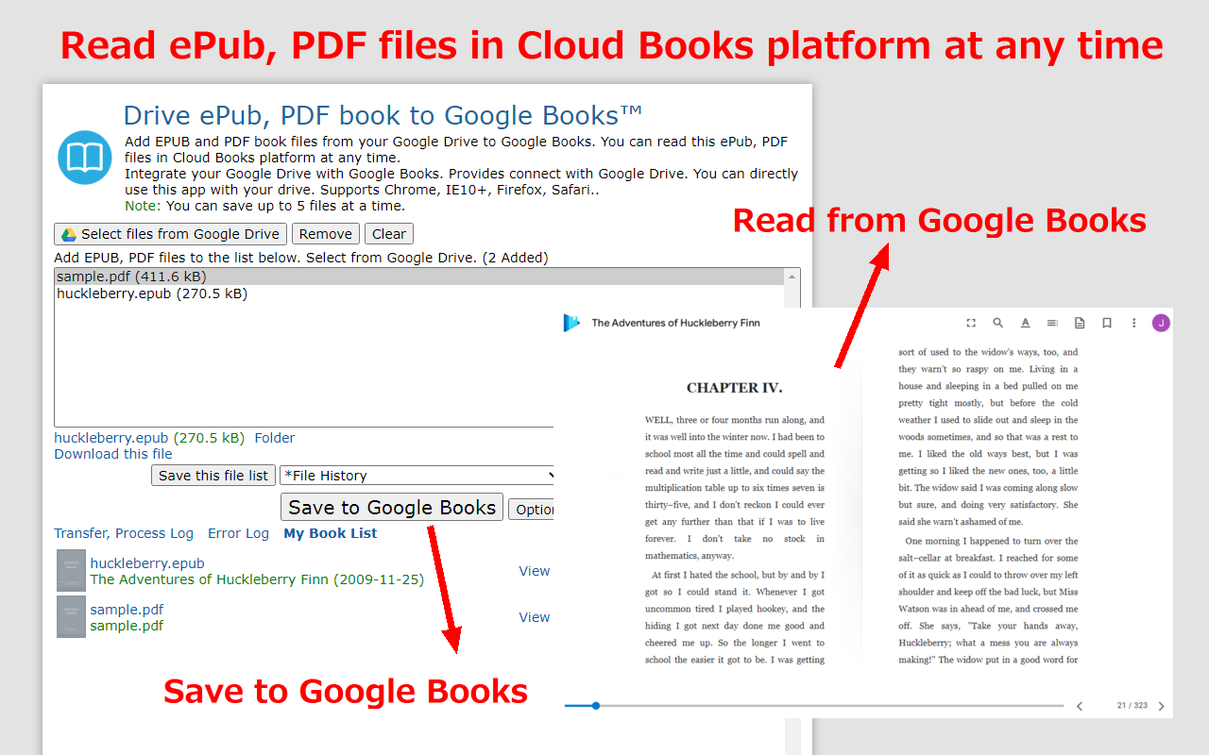Click huckleberry.epub in My Book List

coord(147,563)
